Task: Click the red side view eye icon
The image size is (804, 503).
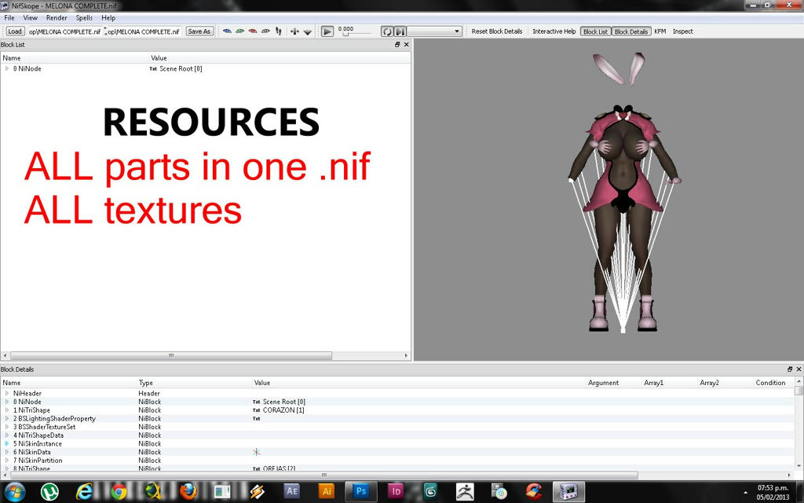Action: pos(253,31)
